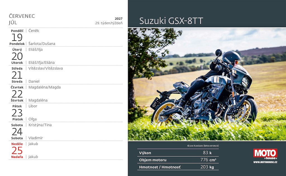Click the 'Štvrtok' day label

(17, 100)
